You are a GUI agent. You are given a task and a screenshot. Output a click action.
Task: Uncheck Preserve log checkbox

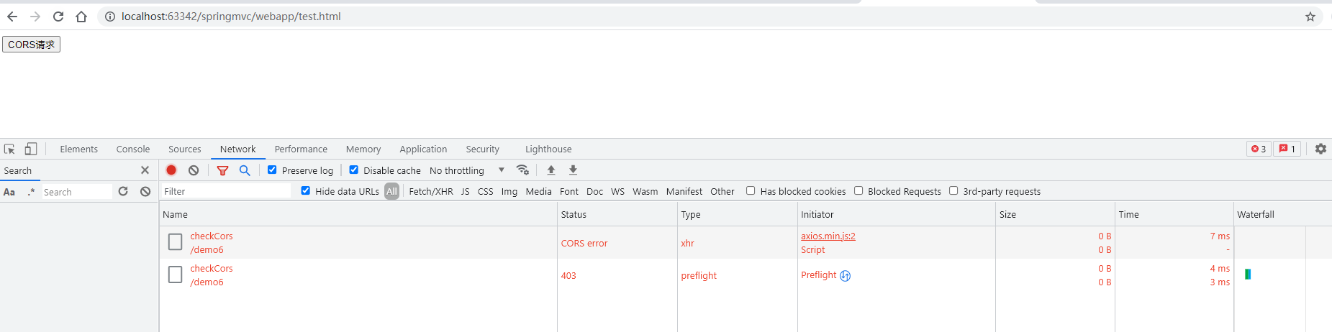coord(272,170)
